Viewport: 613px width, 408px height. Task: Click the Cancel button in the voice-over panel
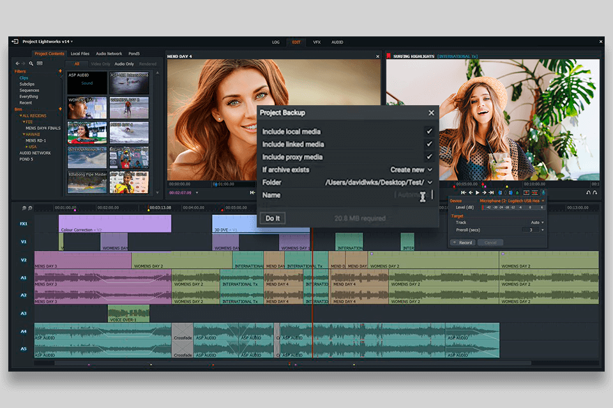(490, 242)
